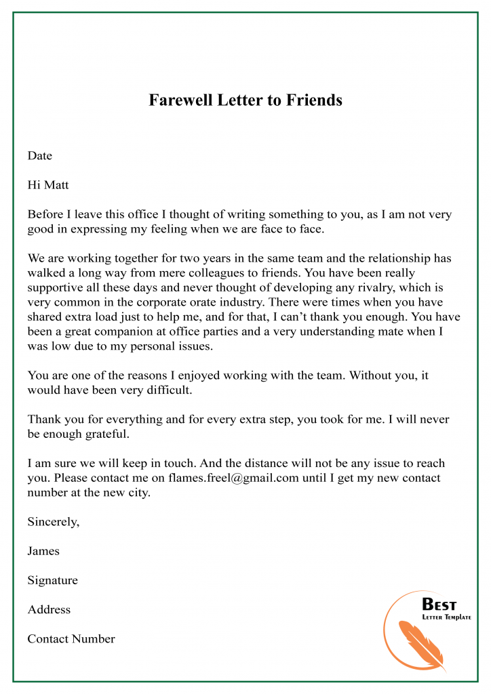Screen dimensions: 491x694
Task: Select the Date placeholder line
Action: point(40,156)
